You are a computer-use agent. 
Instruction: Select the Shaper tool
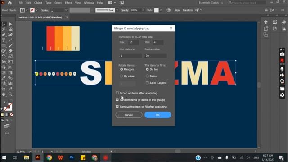coord(4,51)
